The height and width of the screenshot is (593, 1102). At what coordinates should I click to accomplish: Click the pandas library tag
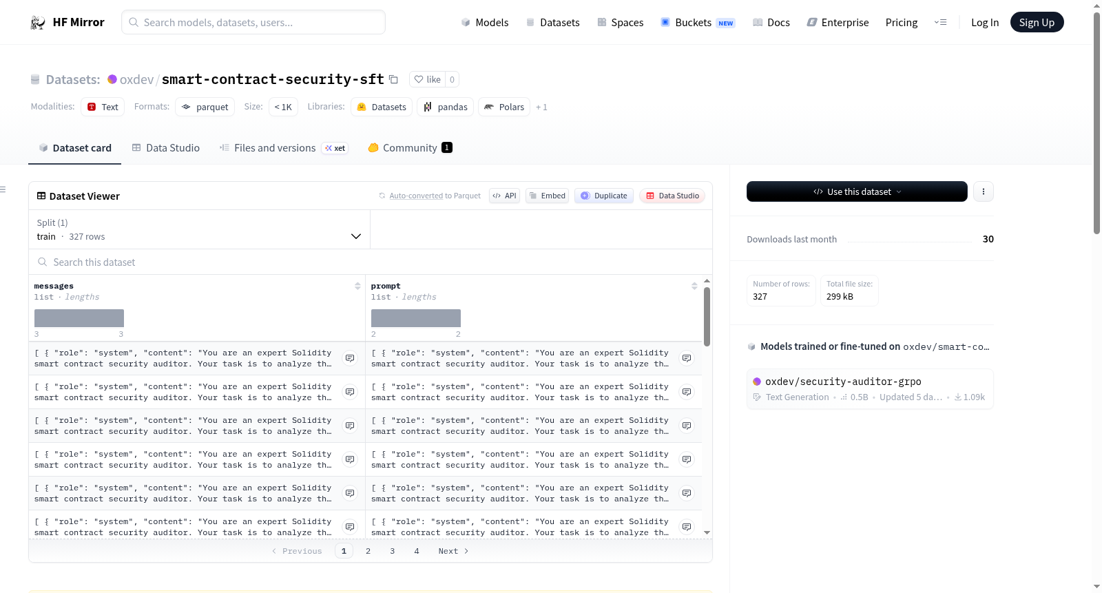(x=445, y=107)
